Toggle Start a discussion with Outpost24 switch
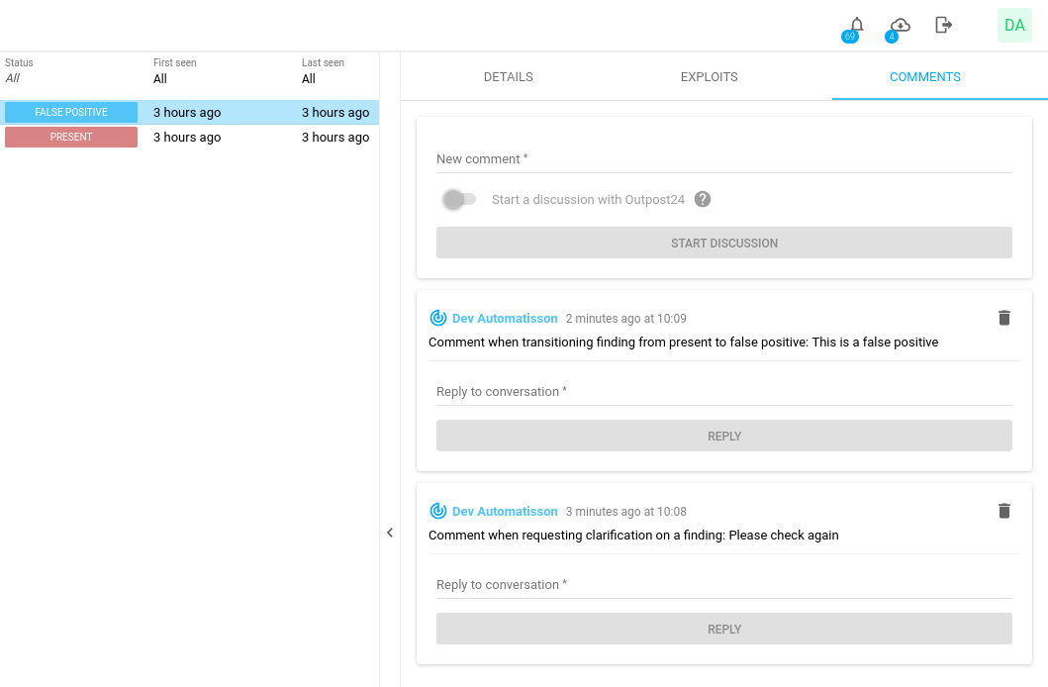The image size is (1048, 687). (458, 199)
